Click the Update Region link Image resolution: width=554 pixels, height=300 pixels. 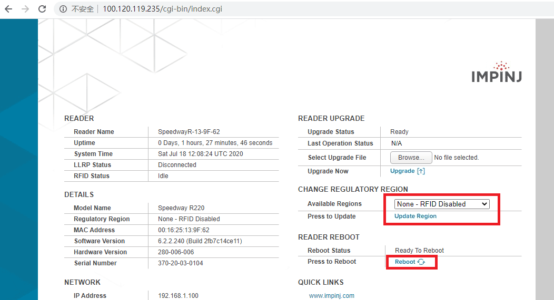(x=415, y=216)
